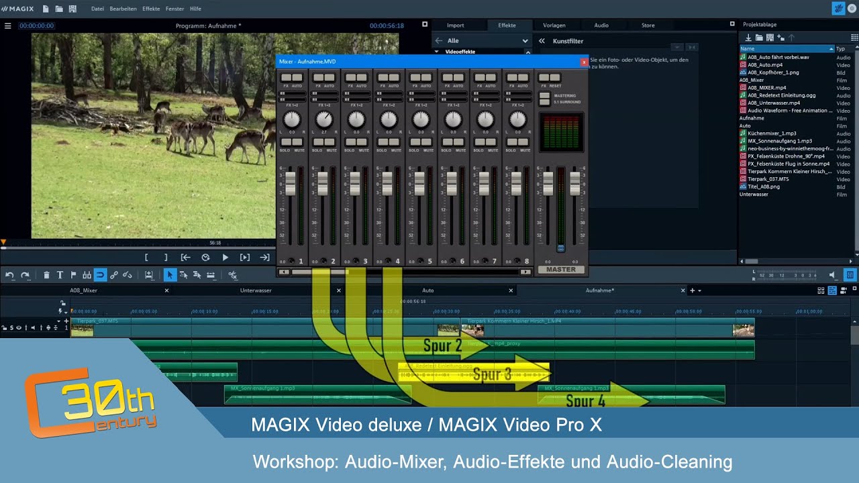Toggle AUTO on mixer channel 3

coord(362,78)
